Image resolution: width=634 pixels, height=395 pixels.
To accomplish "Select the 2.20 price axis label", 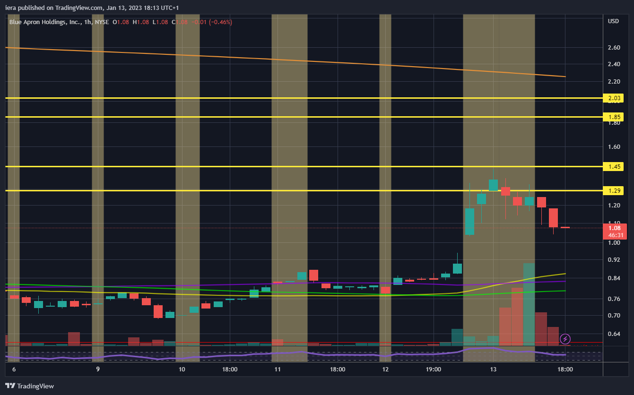I will (x=614, y=82).
